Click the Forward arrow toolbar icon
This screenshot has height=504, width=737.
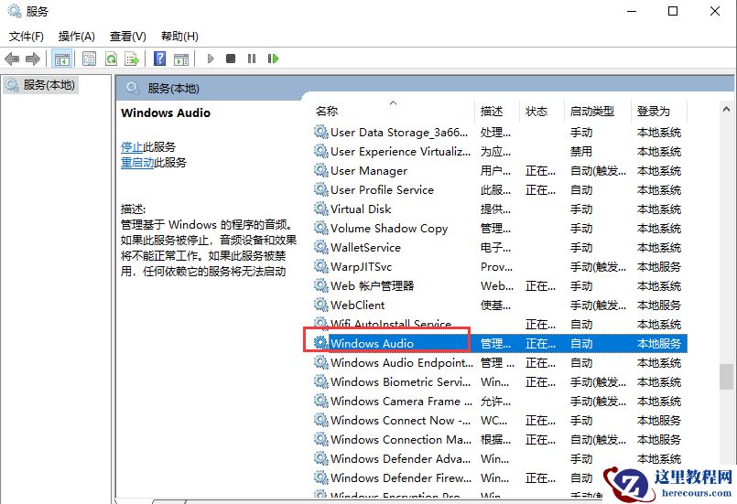[32, 59]
